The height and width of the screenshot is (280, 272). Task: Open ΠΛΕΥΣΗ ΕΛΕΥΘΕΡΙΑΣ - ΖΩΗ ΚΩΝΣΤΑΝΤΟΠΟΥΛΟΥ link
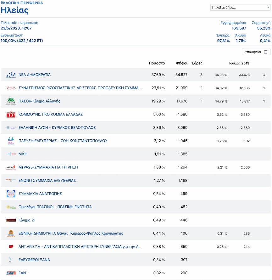tap(63, 141)
